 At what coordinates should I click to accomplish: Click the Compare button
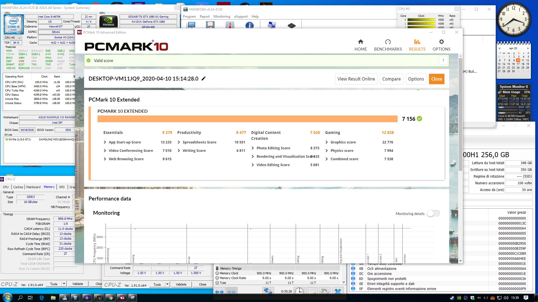[391, 79]
